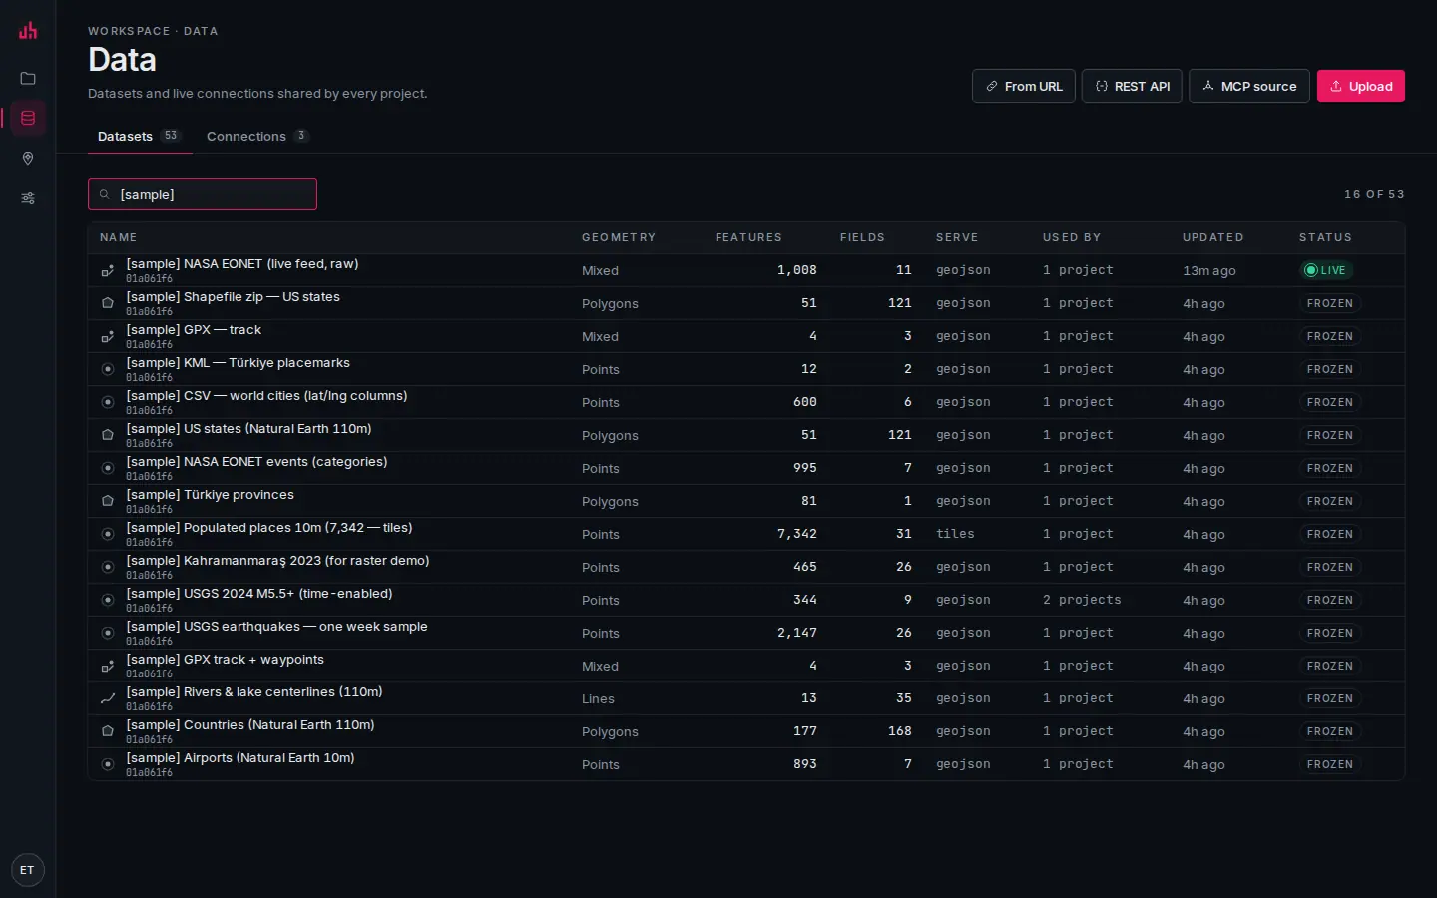Focus the [sample] search input field
1437x898 pixels.
coord(203,194)
